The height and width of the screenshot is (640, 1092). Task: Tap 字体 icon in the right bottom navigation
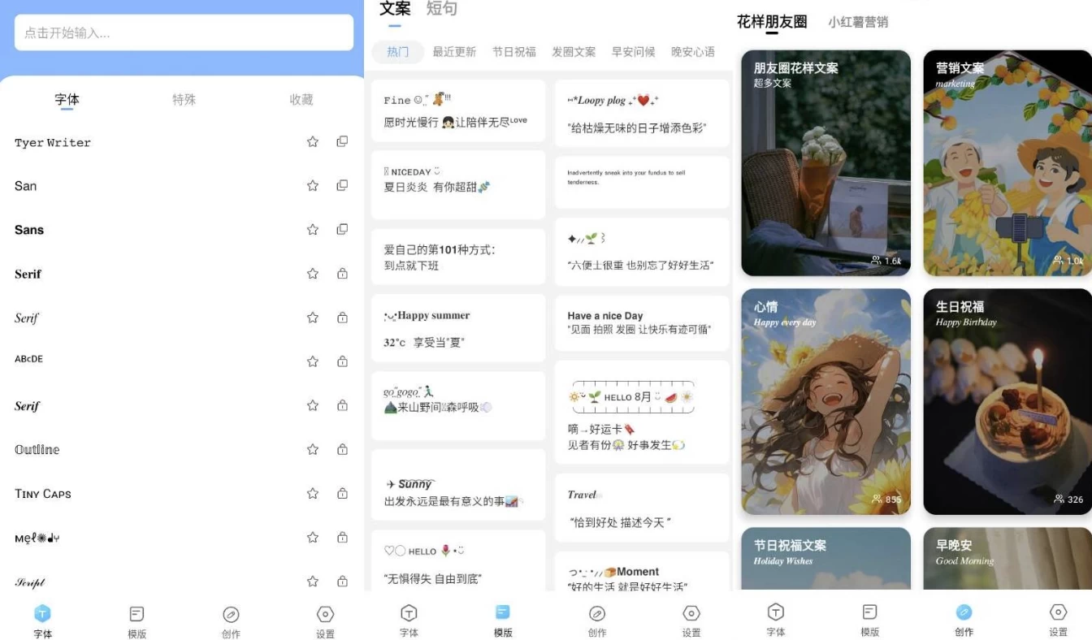pos(776,621)
